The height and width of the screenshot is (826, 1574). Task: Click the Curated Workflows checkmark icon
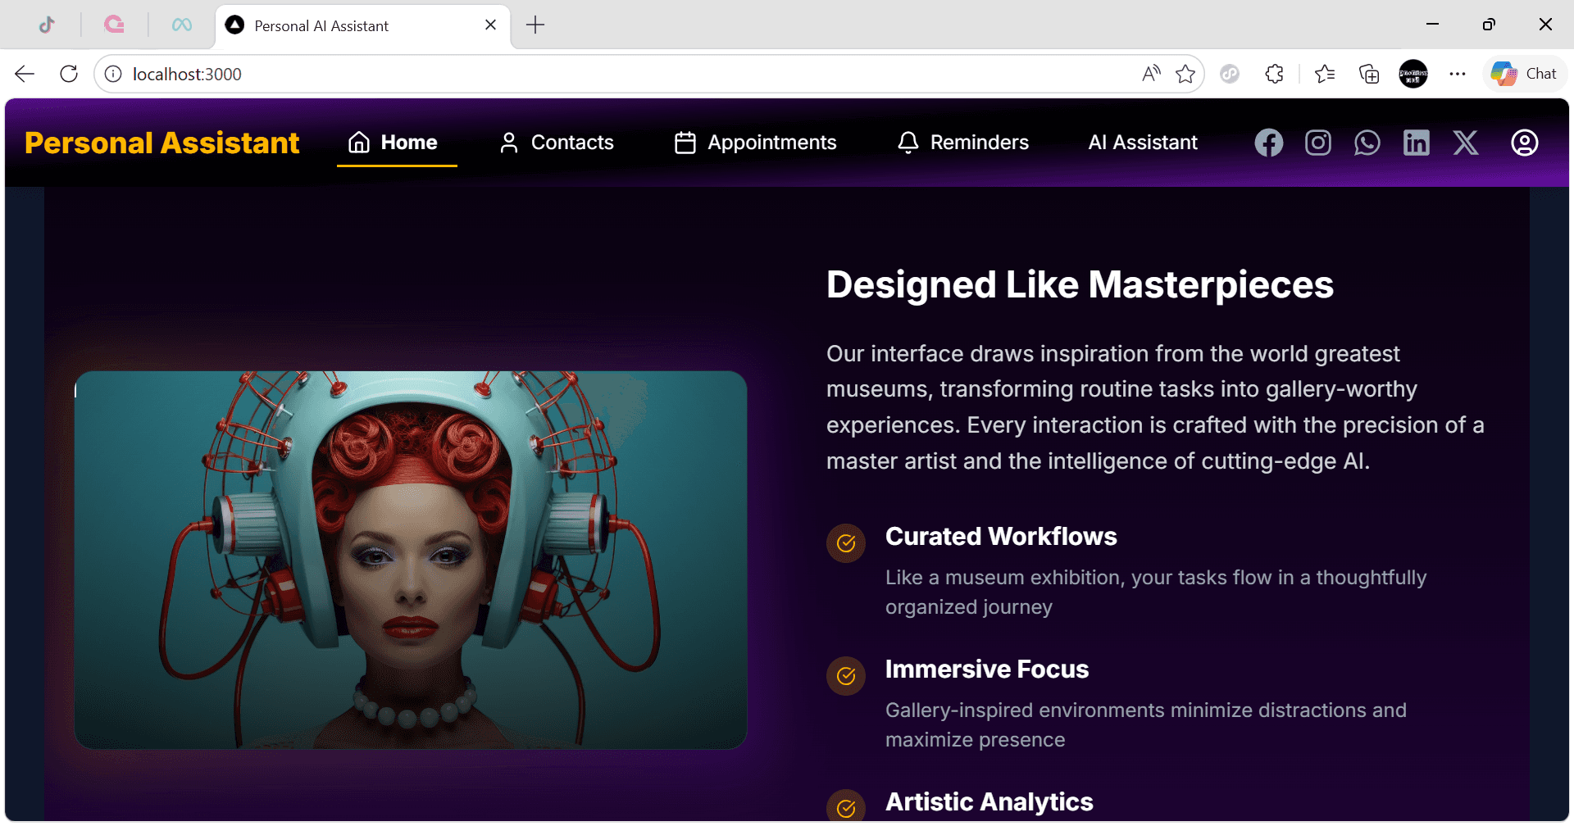[846, 543]
